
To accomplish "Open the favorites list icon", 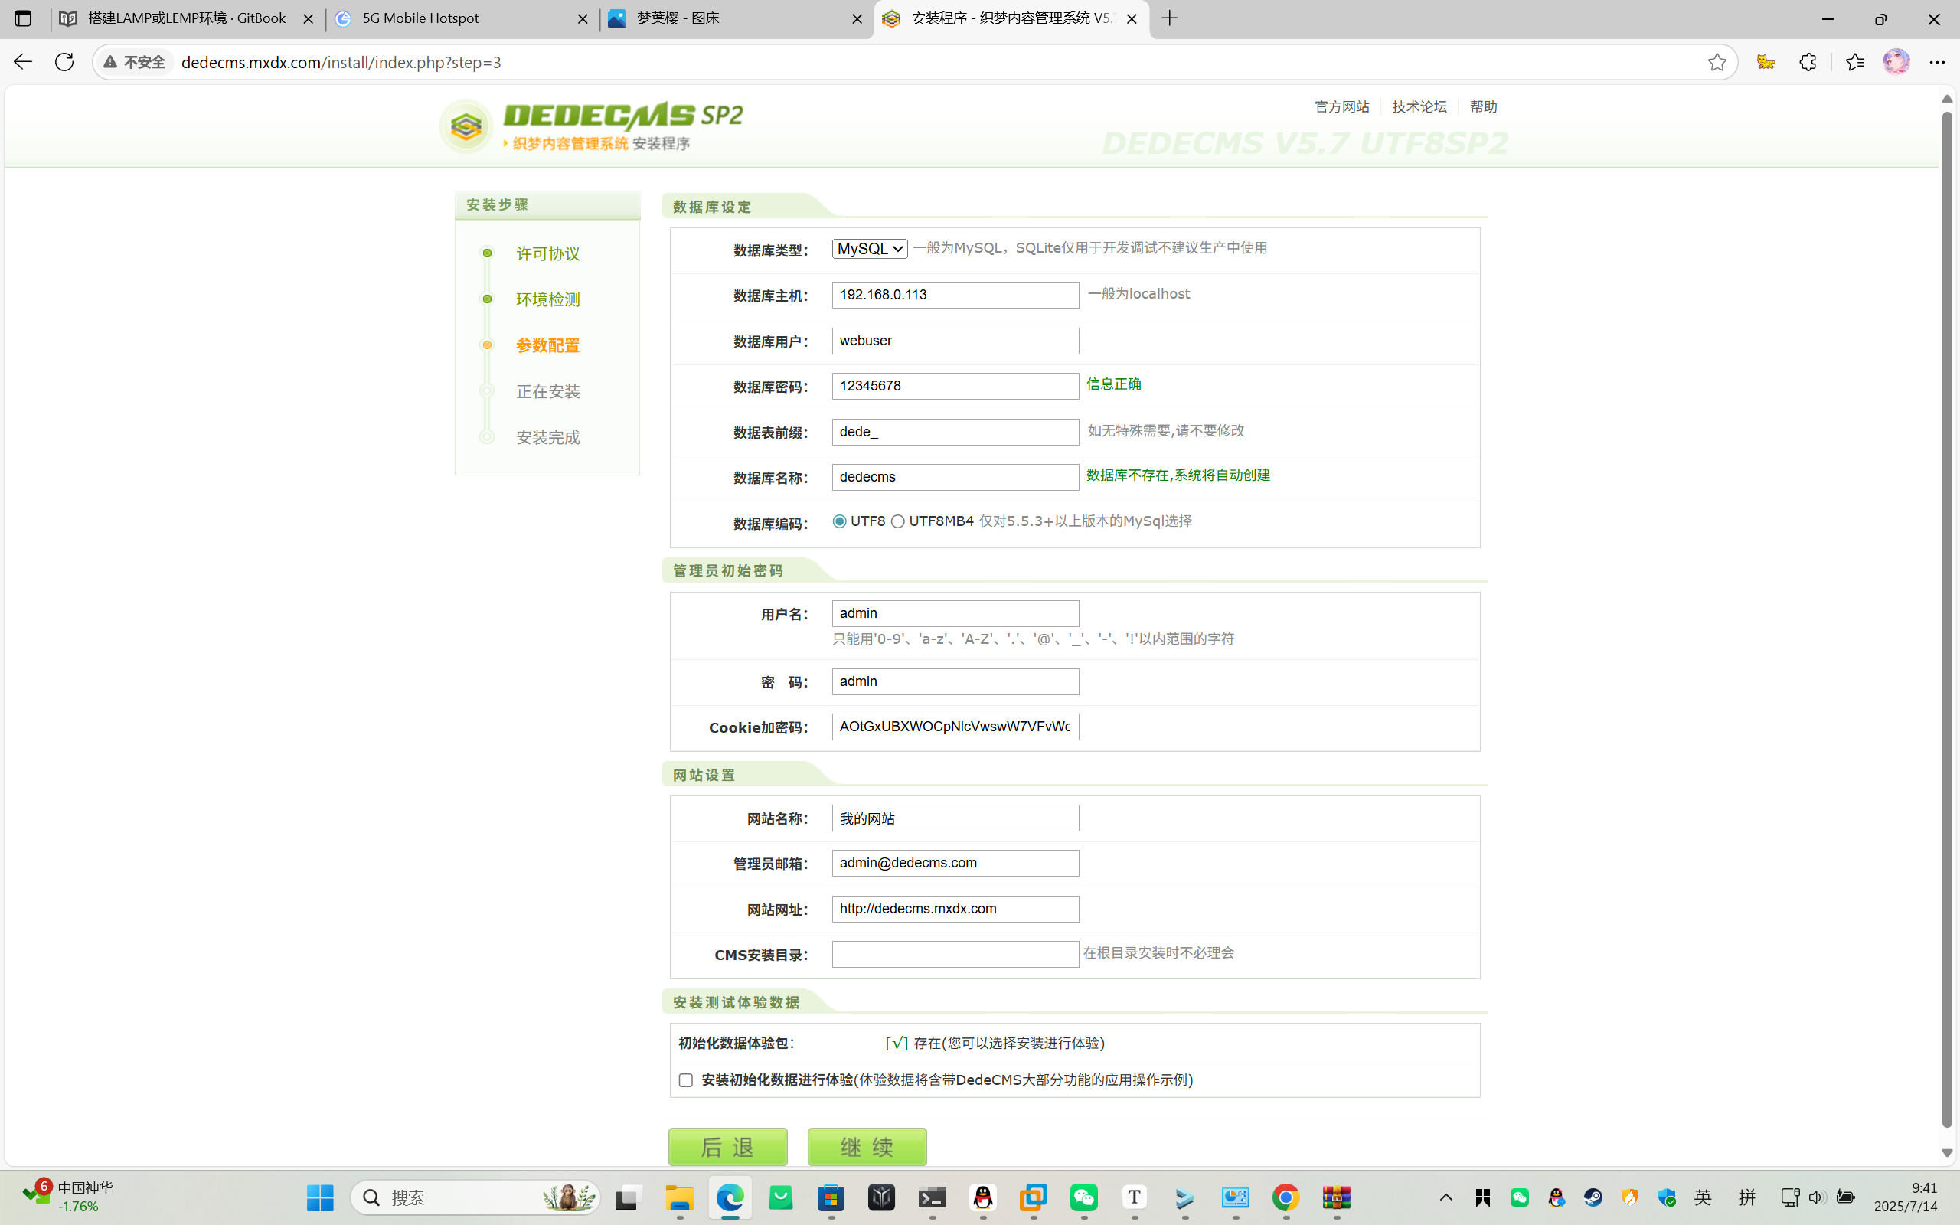I will point(1854,62).
